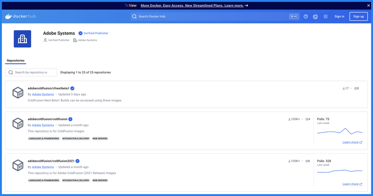Click Integration & Delivery tag on coldfusion2021 card
373x196 pixels.
[x=76, y=180]
